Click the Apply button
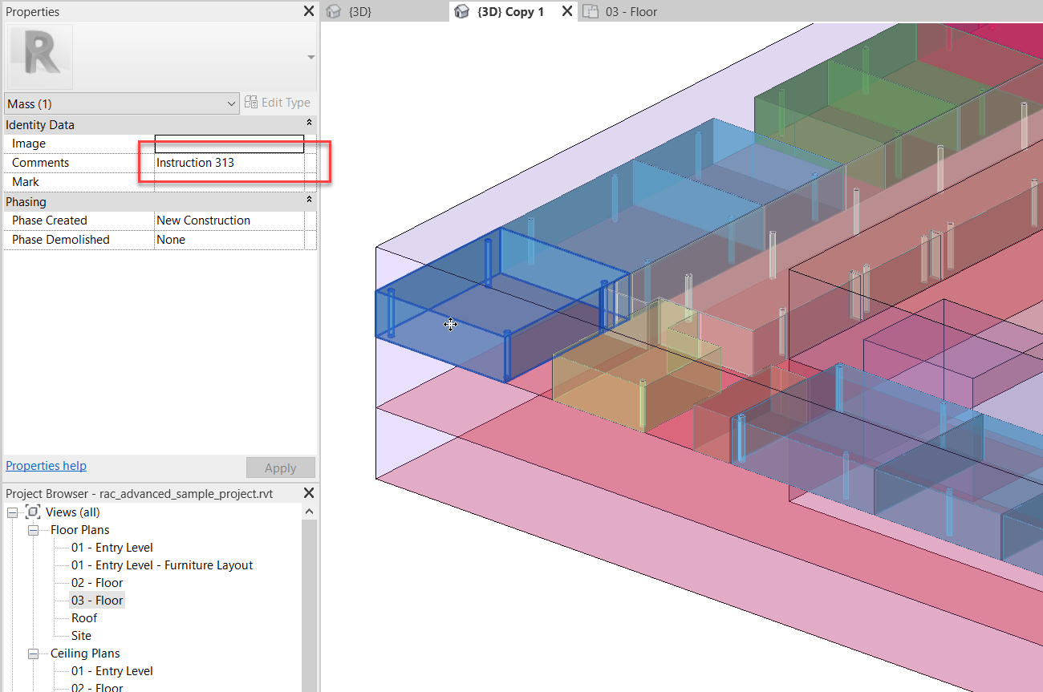Viewport: 1043px width, 692px height. click(281, 467)
